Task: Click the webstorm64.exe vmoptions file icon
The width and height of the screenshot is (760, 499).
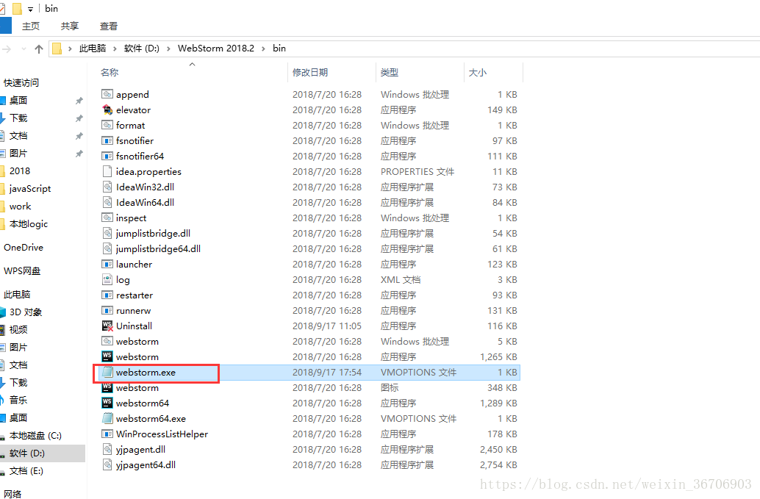Action: coord(107,419)
